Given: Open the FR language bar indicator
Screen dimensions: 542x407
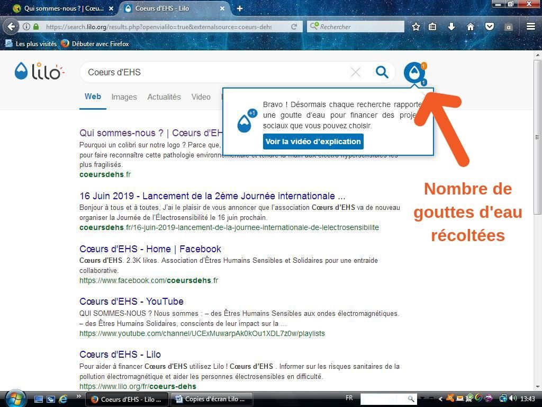Looking at the screenshot, I should 349,398.
